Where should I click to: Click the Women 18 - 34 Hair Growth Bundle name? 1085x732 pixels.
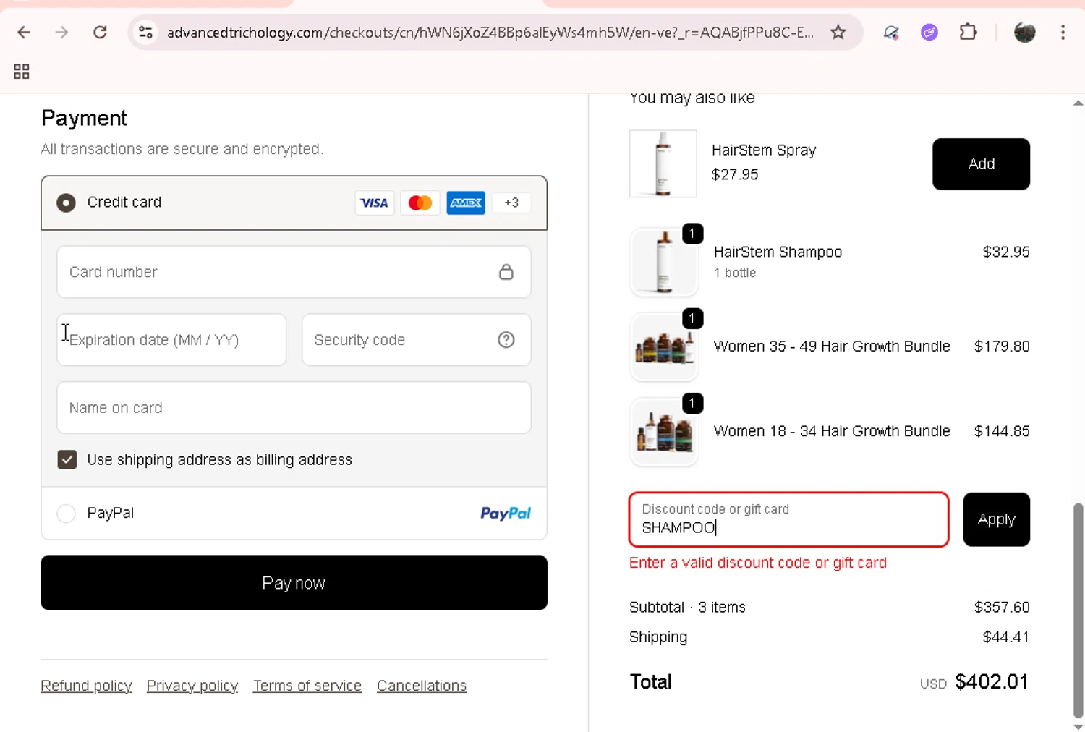(832, 431)
